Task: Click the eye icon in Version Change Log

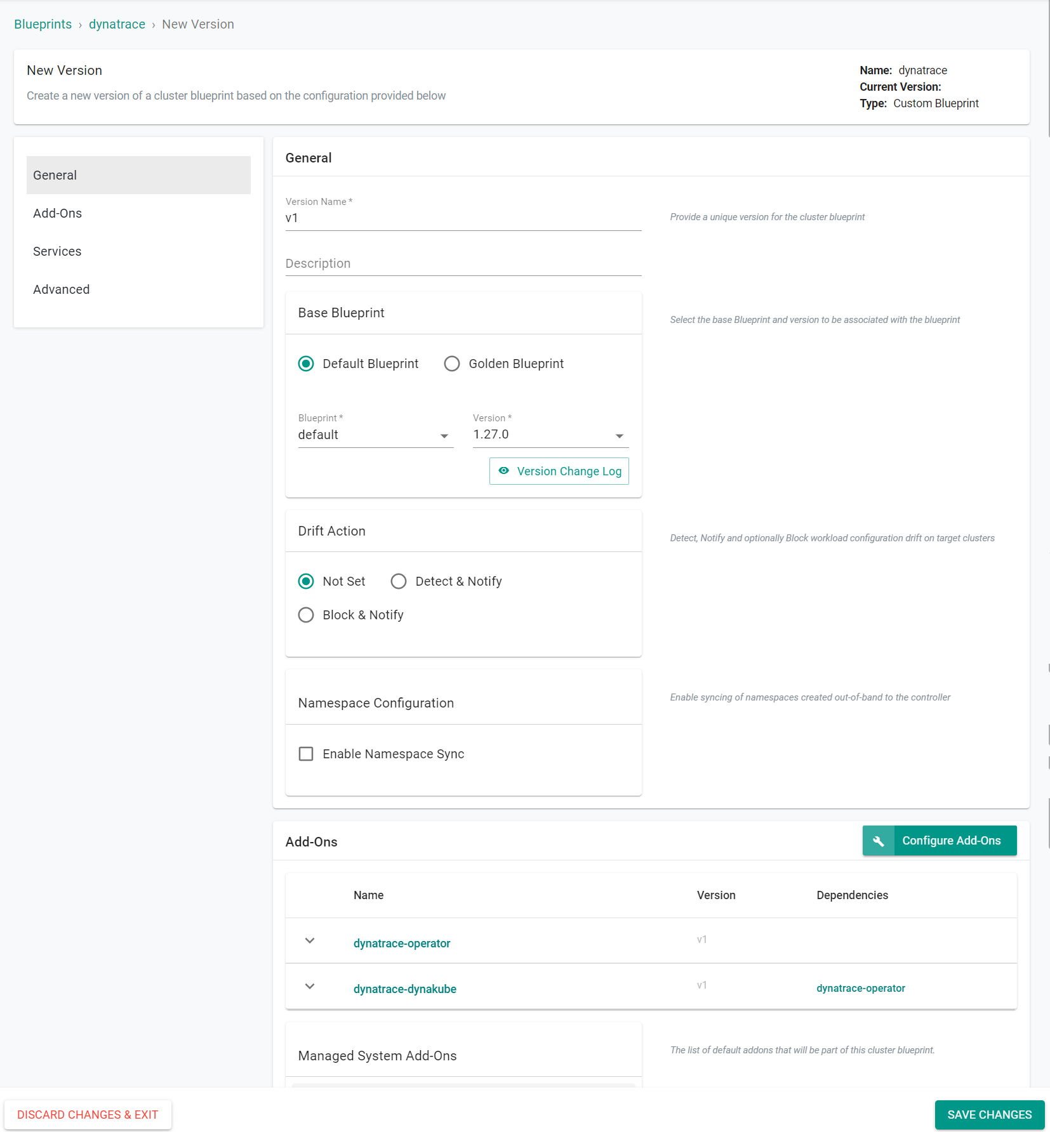Action: click(504, 471)
